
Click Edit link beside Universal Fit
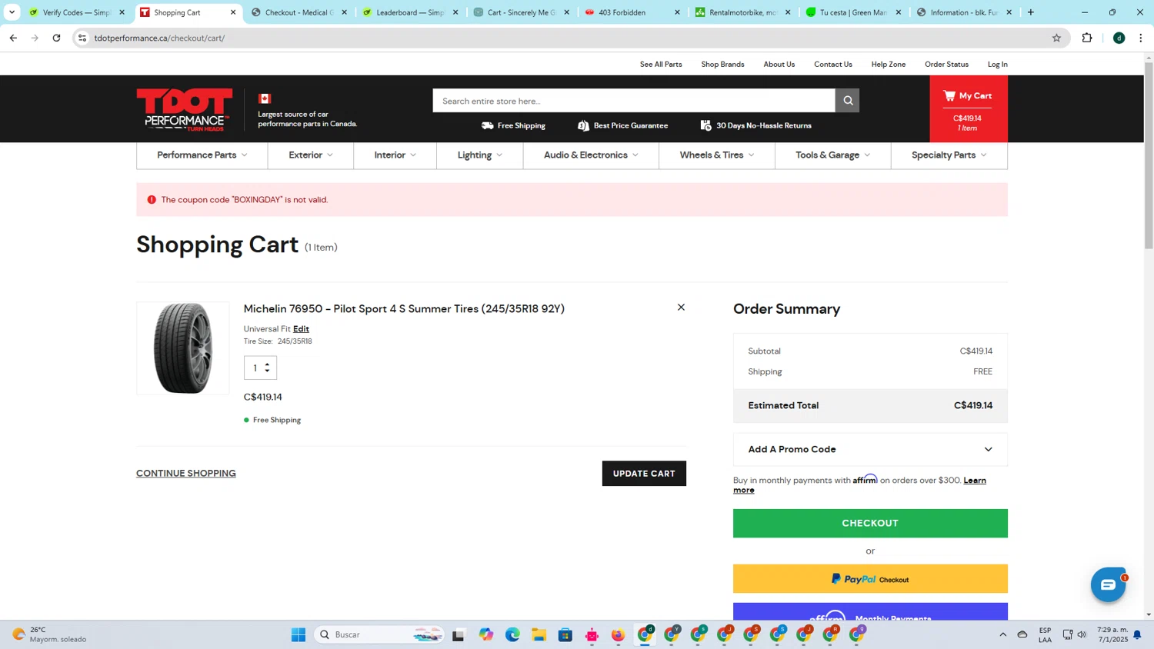point(301,329)
